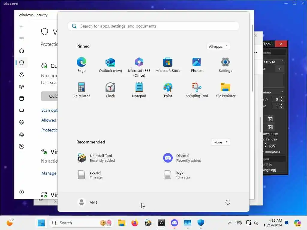Launch the Paint app
This screenshot has width=307, height=230.
point(168,90)
